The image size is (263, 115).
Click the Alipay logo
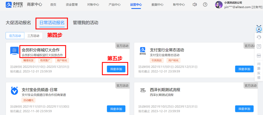[x=14, y=5]
